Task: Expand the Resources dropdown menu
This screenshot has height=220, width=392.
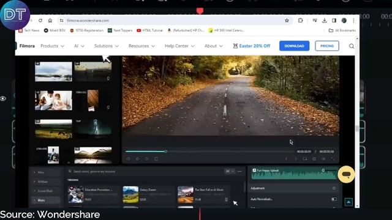Action: click(x=141, y=46)
